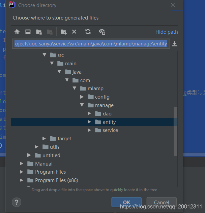Click the Project directory toolbar icon
This screenshot has width=205, height=213.
39,32
